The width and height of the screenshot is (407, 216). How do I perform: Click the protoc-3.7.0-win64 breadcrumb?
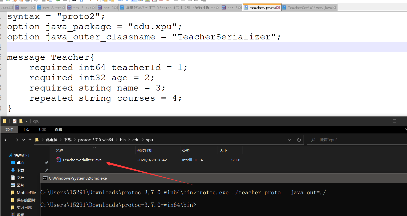(x=95, y=140)
